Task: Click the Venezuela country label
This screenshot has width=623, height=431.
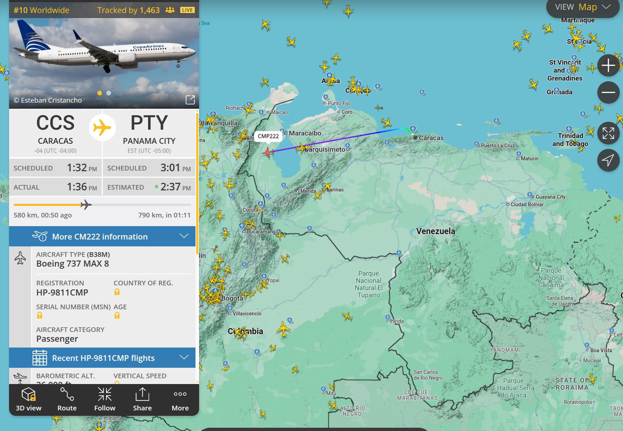Action: [435, 231]
